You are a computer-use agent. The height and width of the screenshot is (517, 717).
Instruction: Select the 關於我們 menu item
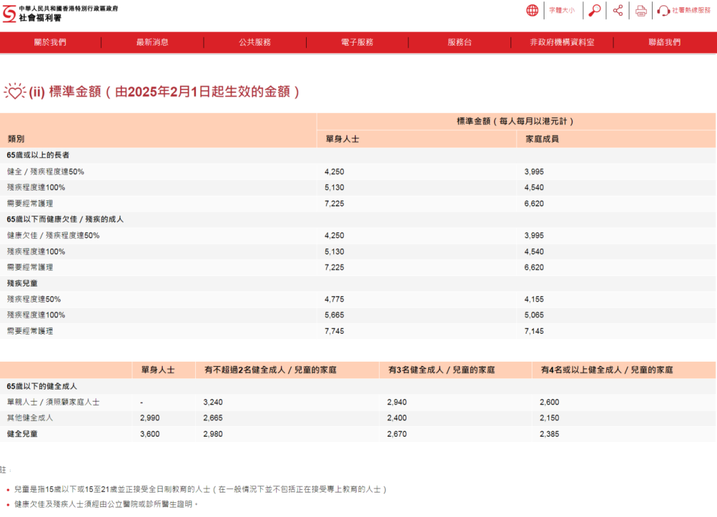click(50, 42)
